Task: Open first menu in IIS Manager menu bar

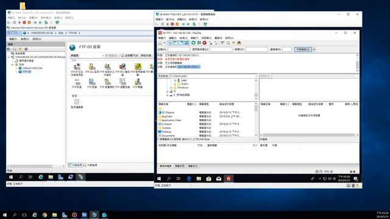Action: click(x=13, y=39)
